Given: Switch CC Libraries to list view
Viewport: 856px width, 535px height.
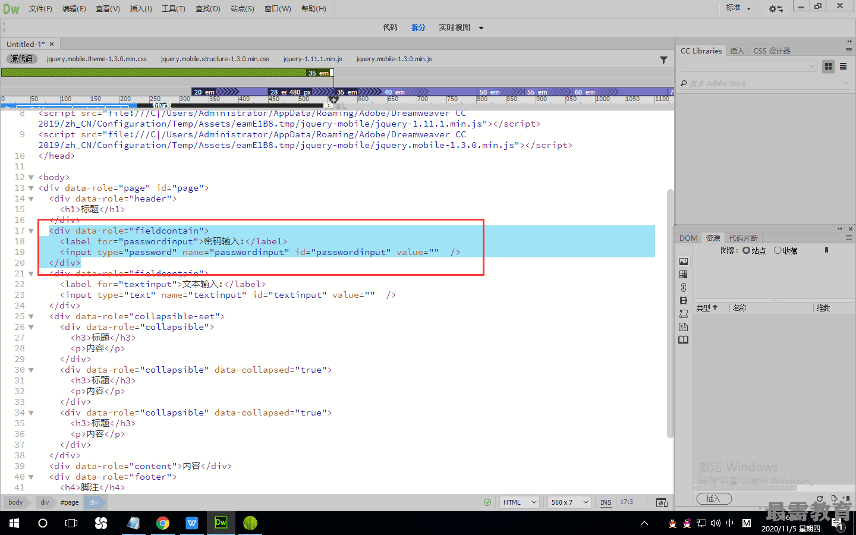Looking at the screenshot, I should tap(843, 67).
